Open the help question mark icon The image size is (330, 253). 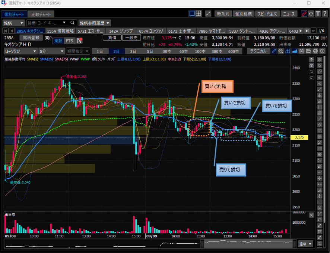click(x=324, y=14)
